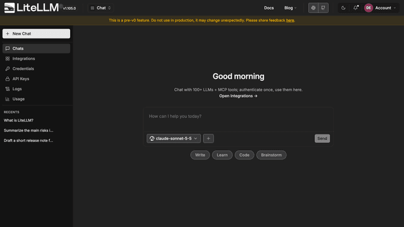
Task: Open the Slack community icon button
Action: (x=313, y=8)
